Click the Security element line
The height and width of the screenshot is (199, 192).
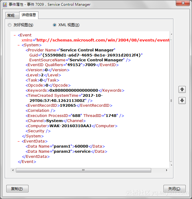pos(38,131)
